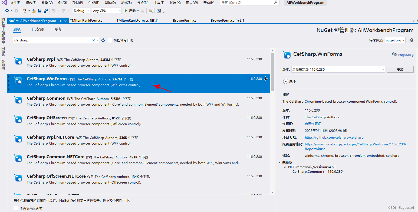Open NuGet settings gear icon
This screenshot has width=418, height=212.
pos(411,40)
